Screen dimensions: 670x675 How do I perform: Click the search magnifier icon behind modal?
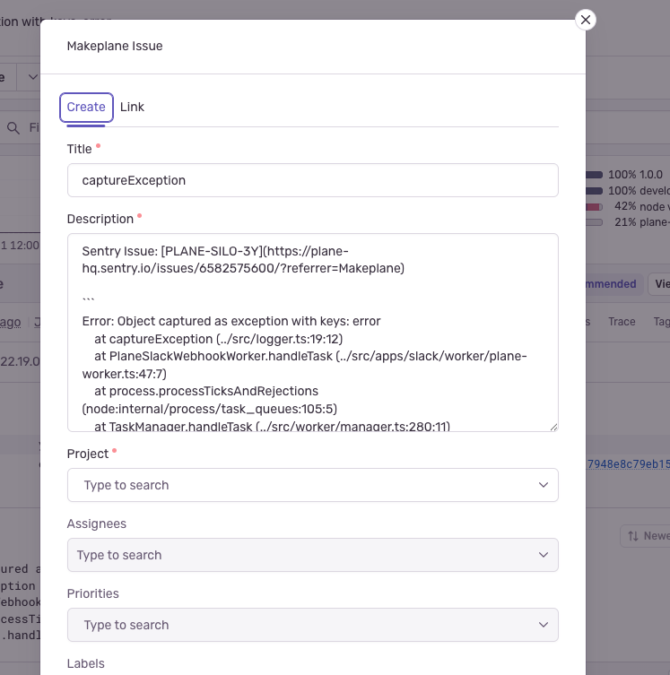[13, 128]
